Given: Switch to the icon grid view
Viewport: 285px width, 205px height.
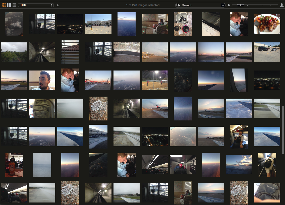Looking at the screenshot, I should [4, 5].
